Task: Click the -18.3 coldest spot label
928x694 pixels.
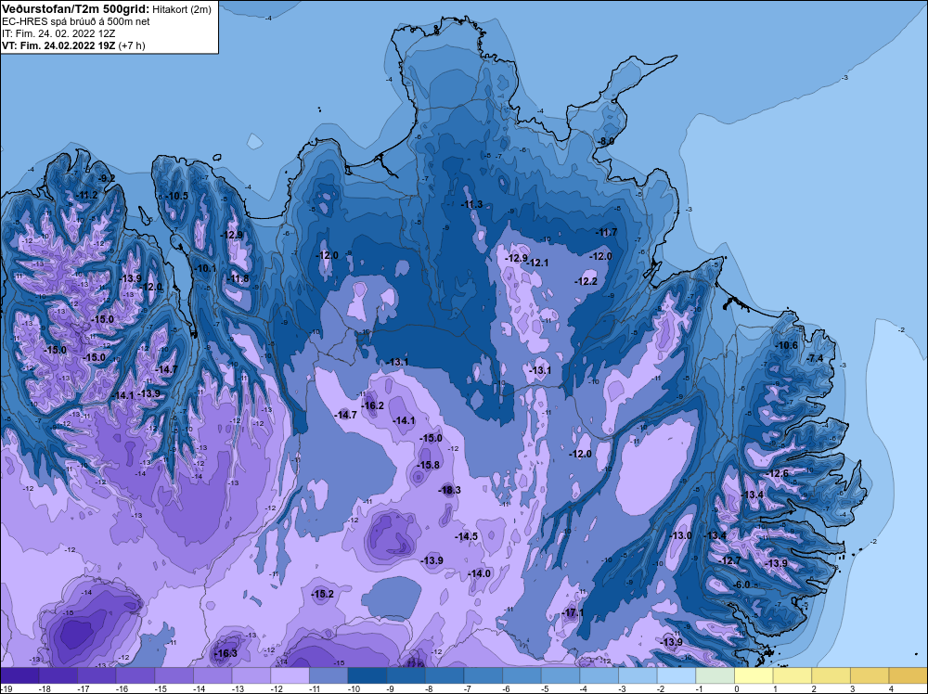Action: coord(450,490)
